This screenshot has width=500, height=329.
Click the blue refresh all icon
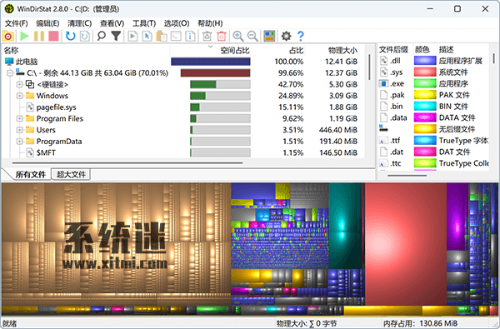(x=70, y=36)
